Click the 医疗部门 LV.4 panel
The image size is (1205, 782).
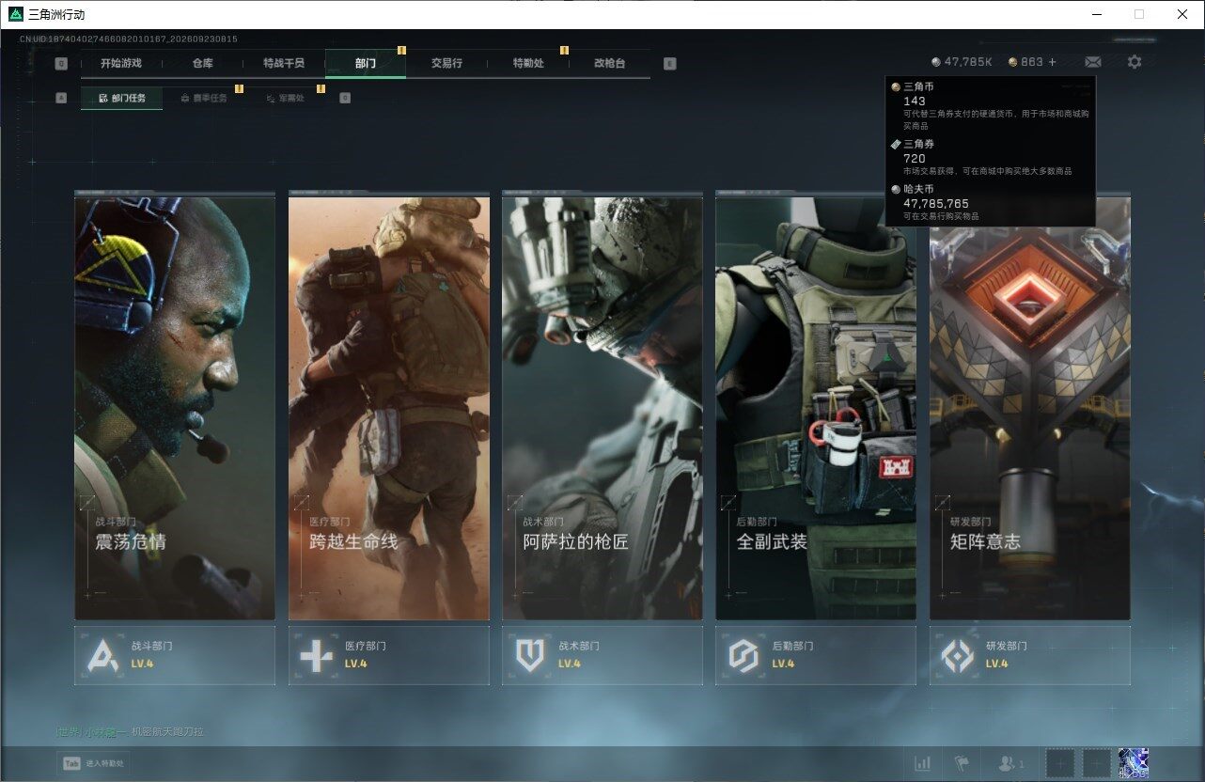[x=389, y=655]
